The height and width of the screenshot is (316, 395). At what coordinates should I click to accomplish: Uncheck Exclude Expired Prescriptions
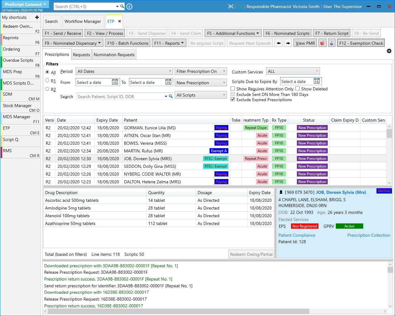point(233,99)
